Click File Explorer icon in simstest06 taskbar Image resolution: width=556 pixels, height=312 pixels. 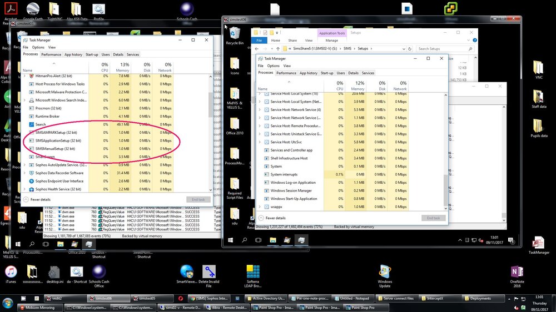pos(272,240)
